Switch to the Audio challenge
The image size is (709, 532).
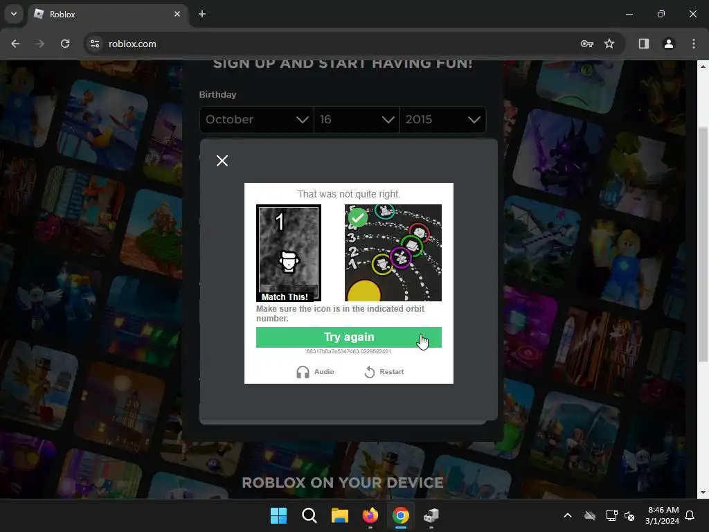pos(315,372)
